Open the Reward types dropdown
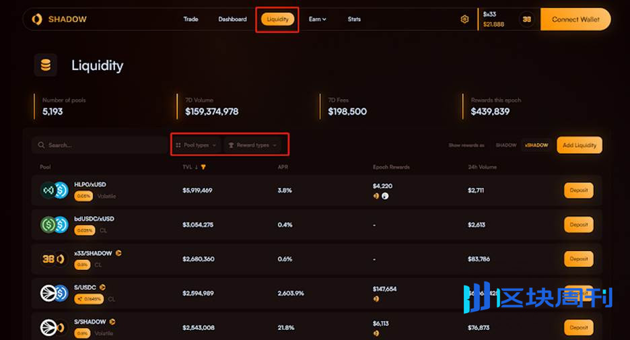This screenshot has height=340, width=630. (253, 145)
